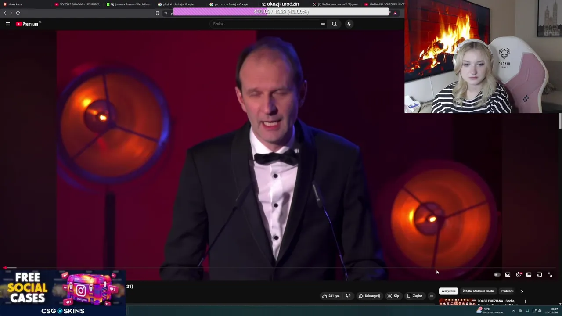Open the 'justwera Stream' Kick tab
The image size is (562, 316).
click(129, 4)
